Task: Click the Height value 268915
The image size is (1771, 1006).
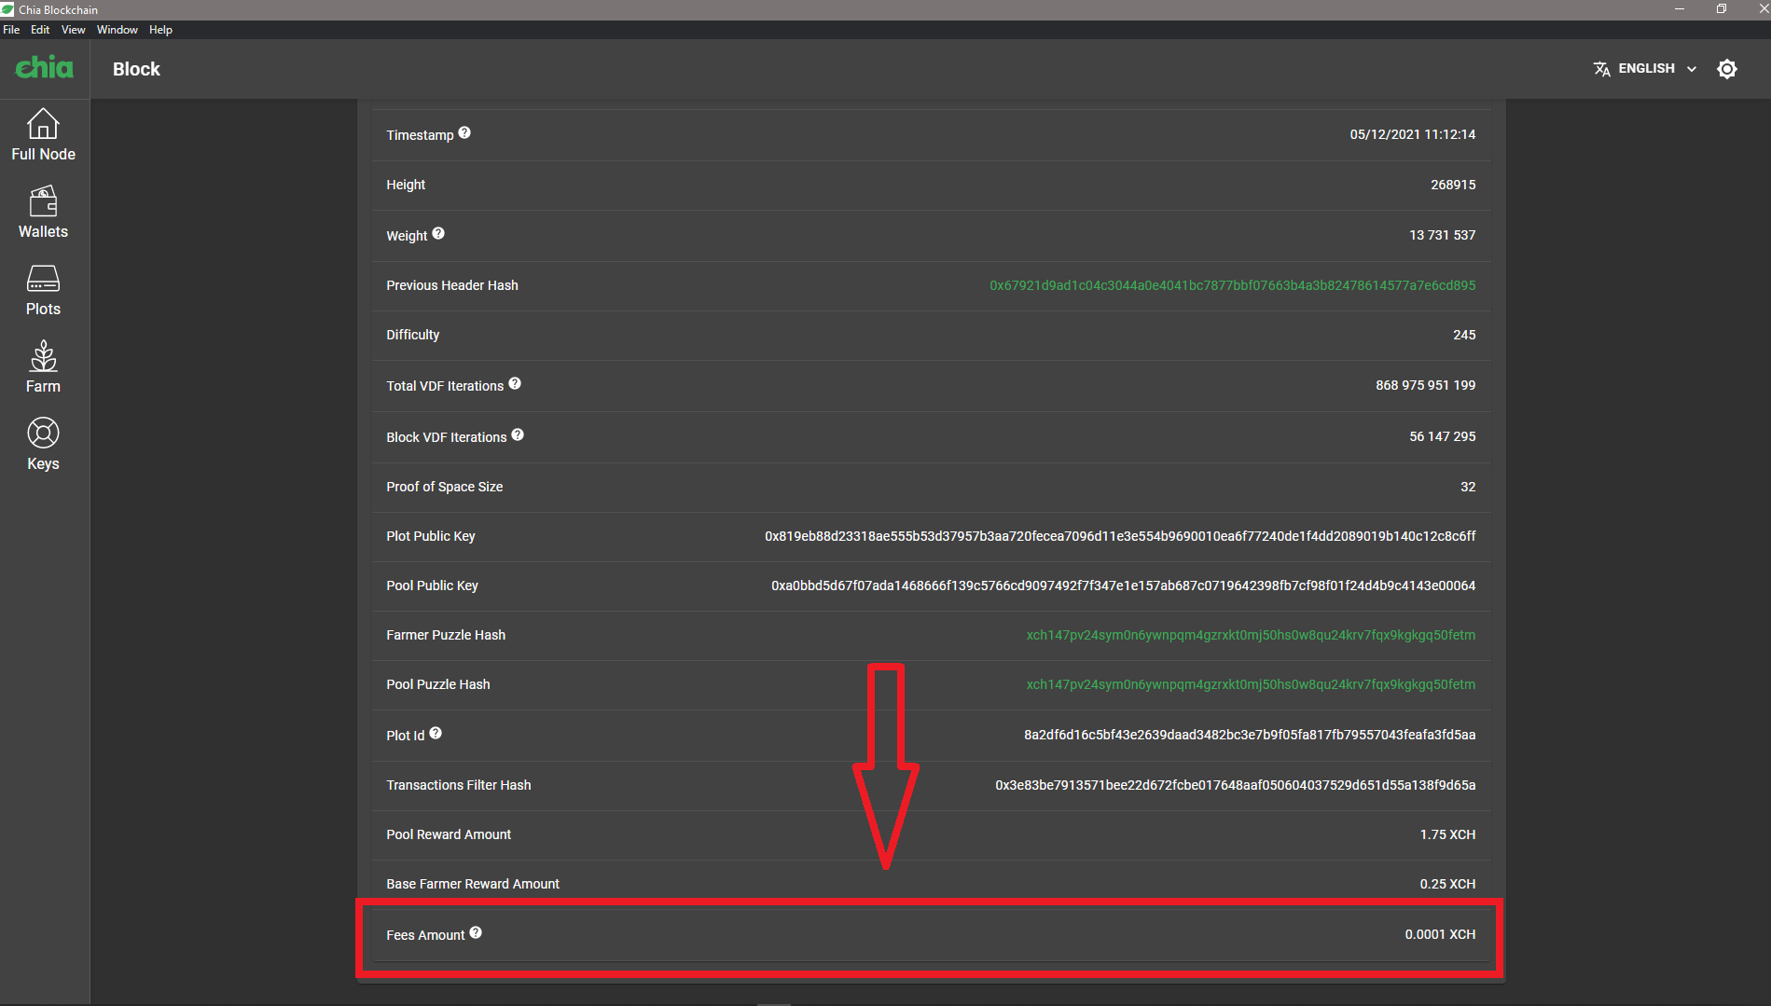Action: click(x=1453, y=185)
